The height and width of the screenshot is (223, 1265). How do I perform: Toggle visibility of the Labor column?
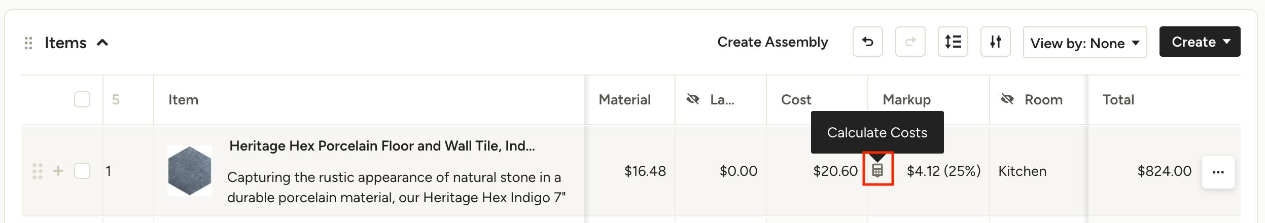(693, 99)
